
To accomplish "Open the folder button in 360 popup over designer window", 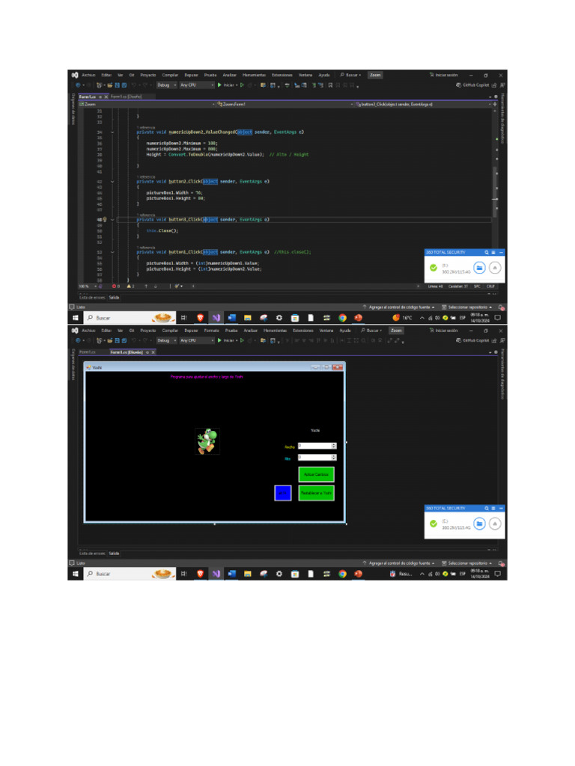I will point(480,524).
